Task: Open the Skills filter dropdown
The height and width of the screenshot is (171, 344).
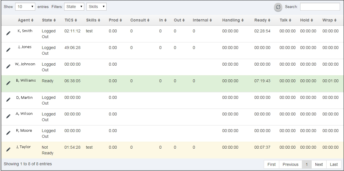Action: click(x=96, y=7)
